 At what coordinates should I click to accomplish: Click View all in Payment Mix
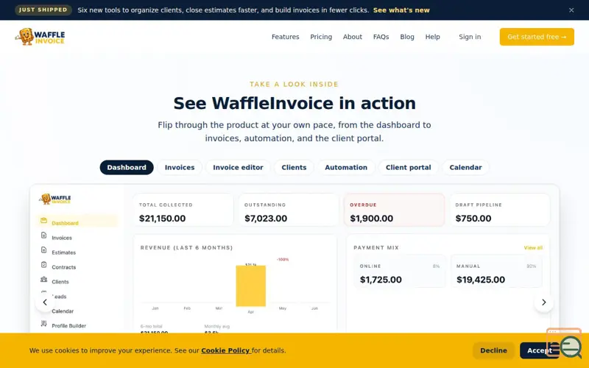(533, 248)
